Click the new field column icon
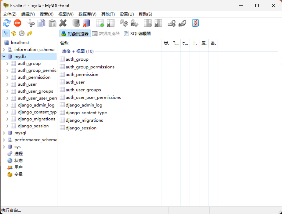 pos(148,23)
